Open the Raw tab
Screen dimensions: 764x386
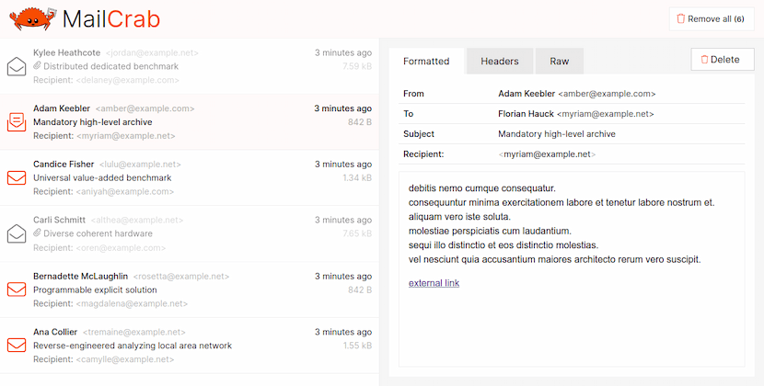pyautogui.click(x=560, y=62)
